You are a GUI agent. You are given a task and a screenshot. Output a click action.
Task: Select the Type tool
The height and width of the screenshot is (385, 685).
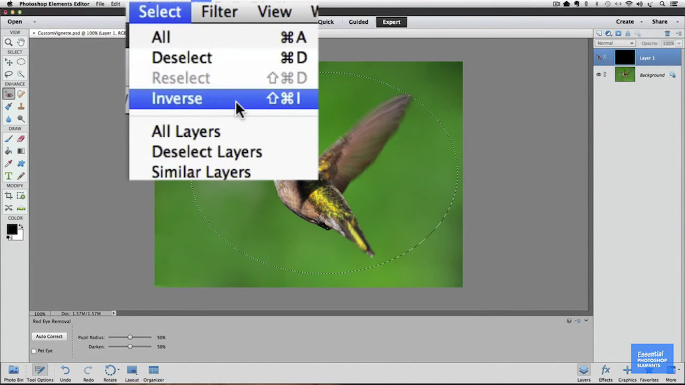pos(8,176)
